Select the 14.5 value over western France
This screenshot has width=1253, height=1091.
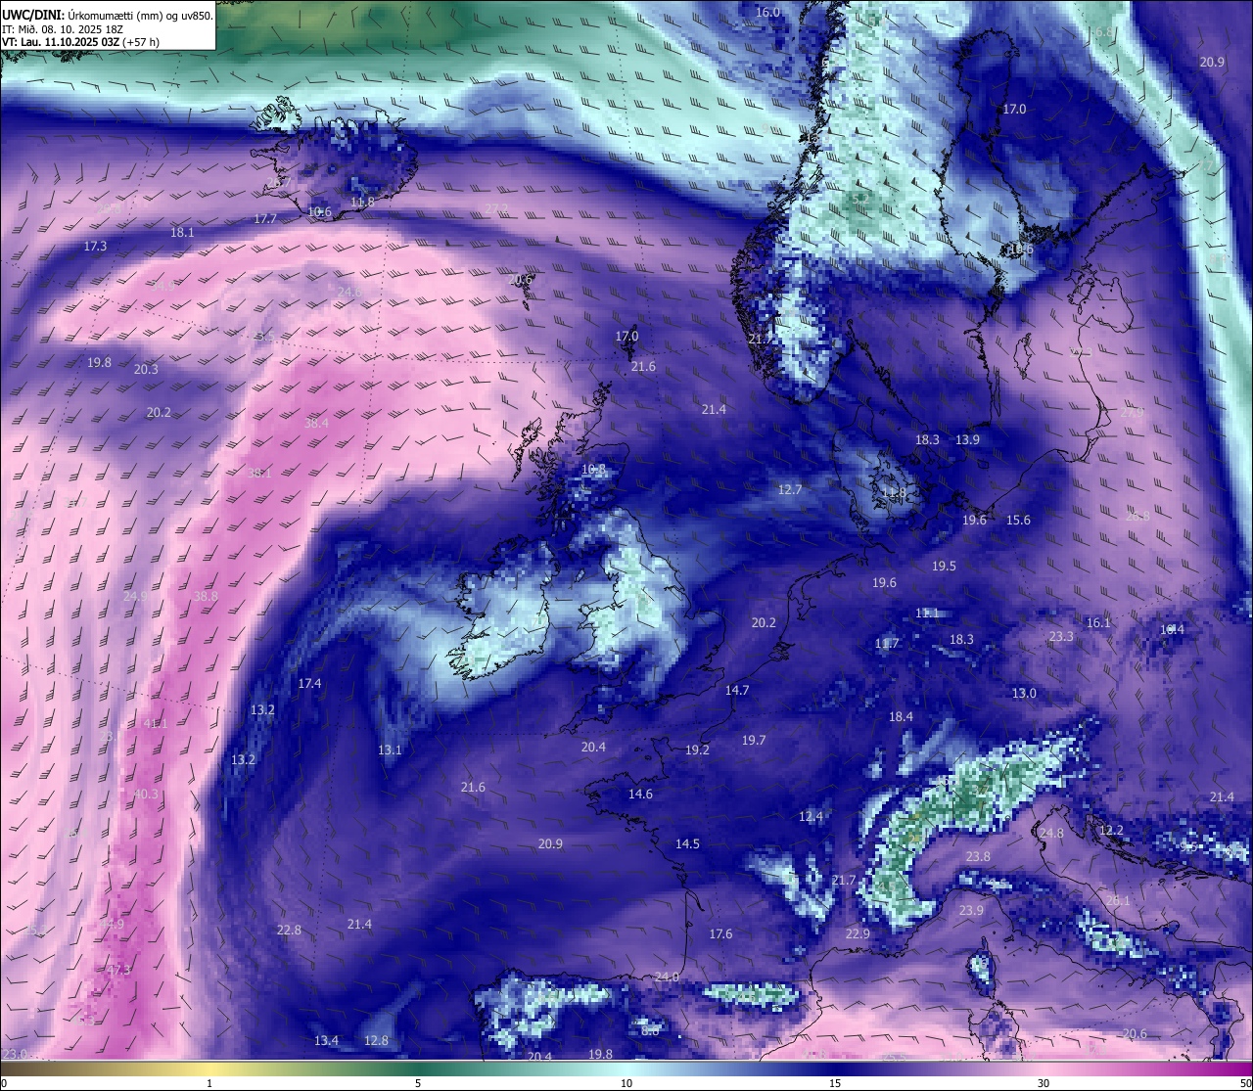click(687, 843)
